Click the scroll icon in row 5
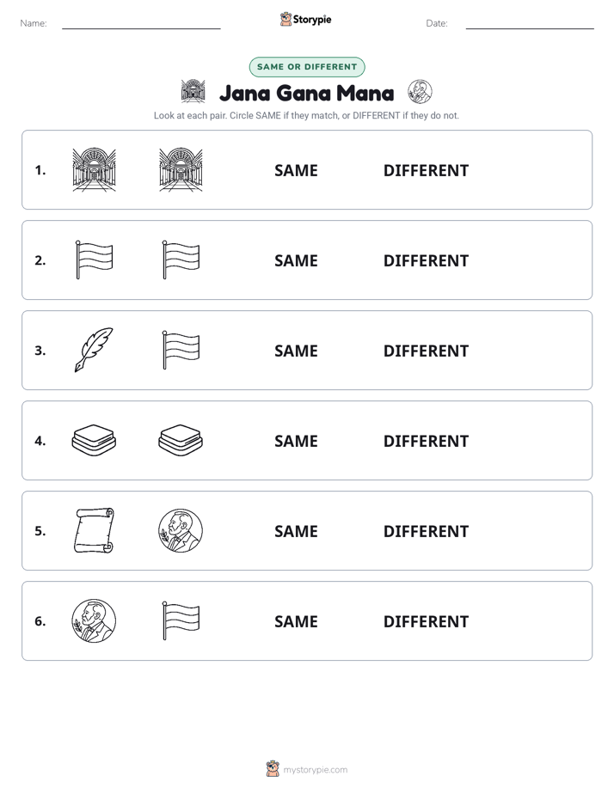 click(95, 530)
